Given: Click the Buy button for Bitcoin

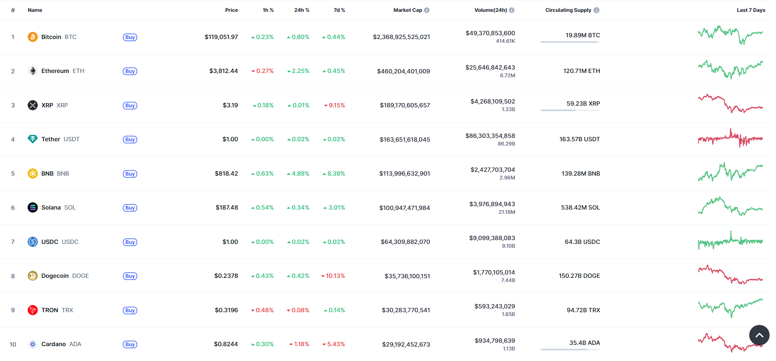Looking at the screenshot, I should [130, 37].
